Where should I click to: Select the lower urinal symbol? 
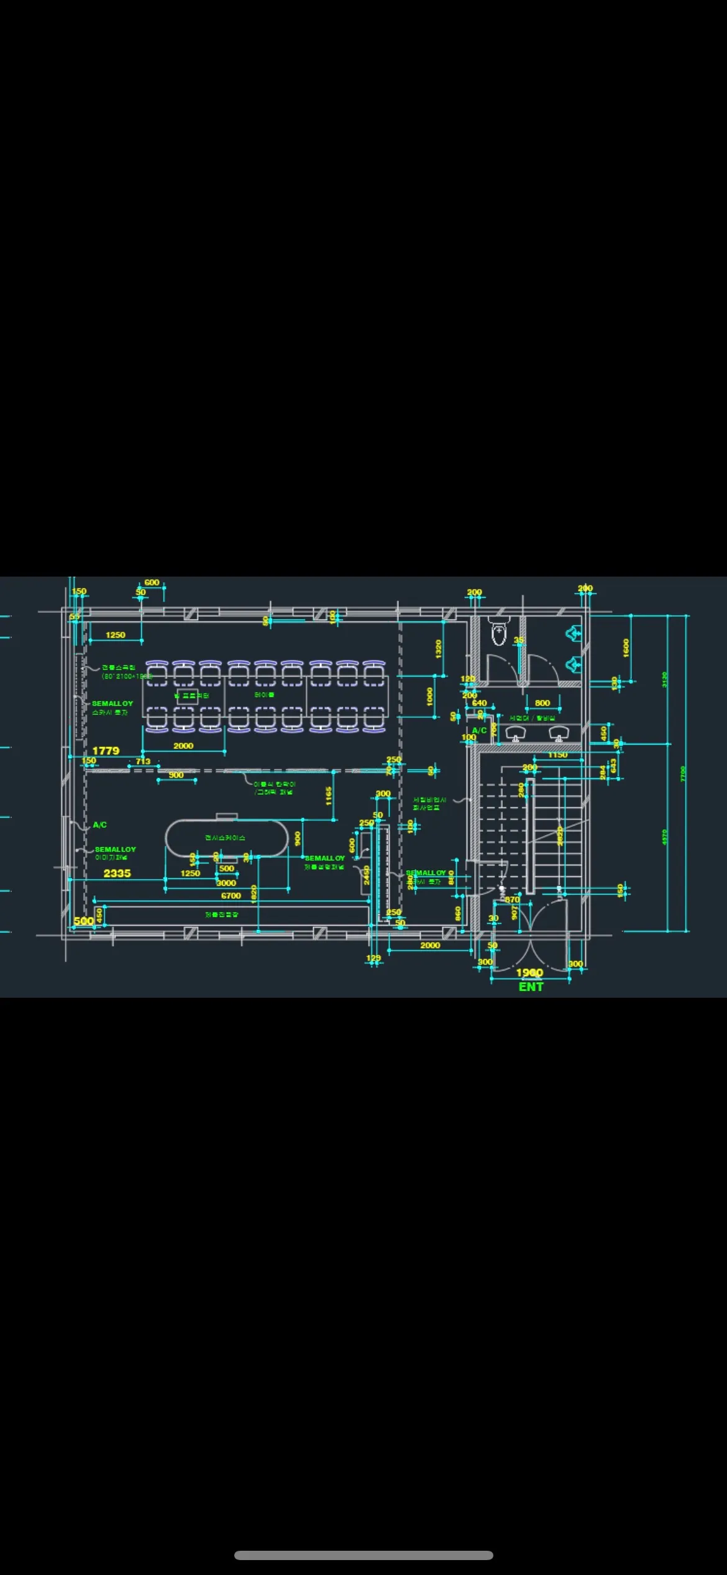tap(573, 665)
